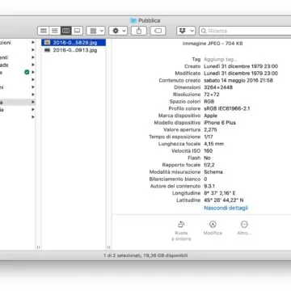This screenshot has width=291, height=291.
Task: Click the 4,15 mm focal length value
Action: pyautogui.click(x=213, y=144)
